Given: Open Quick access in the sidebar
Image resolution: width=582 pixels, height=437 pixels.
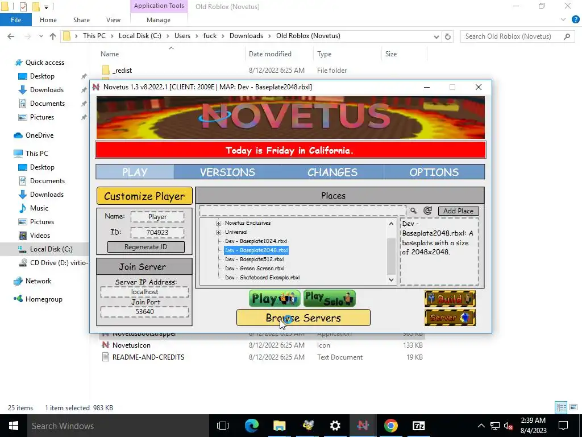Looking at the screenshot, I should 44,63.
